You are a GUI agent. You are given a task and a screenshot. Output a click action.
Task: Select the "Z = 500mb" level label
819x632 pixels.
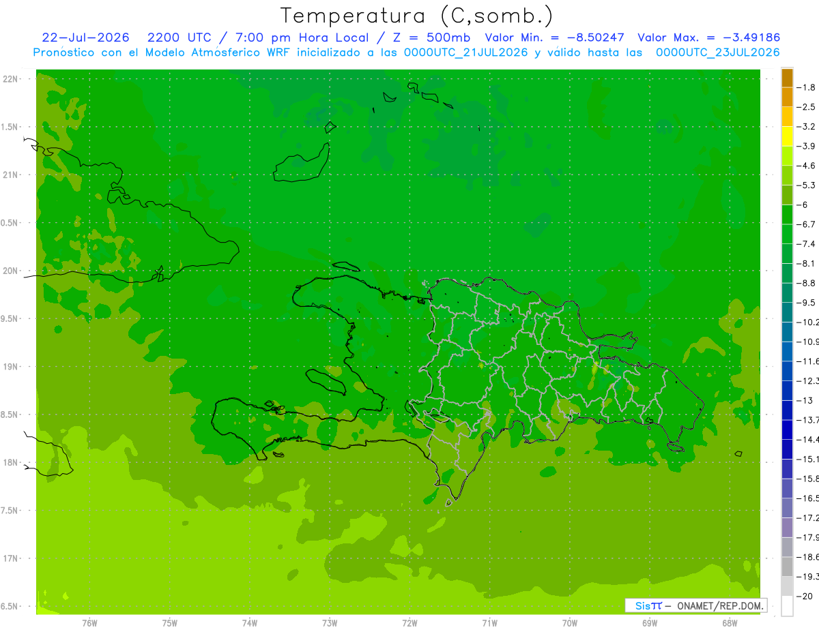pyautogui.click(x=433, y=37)
